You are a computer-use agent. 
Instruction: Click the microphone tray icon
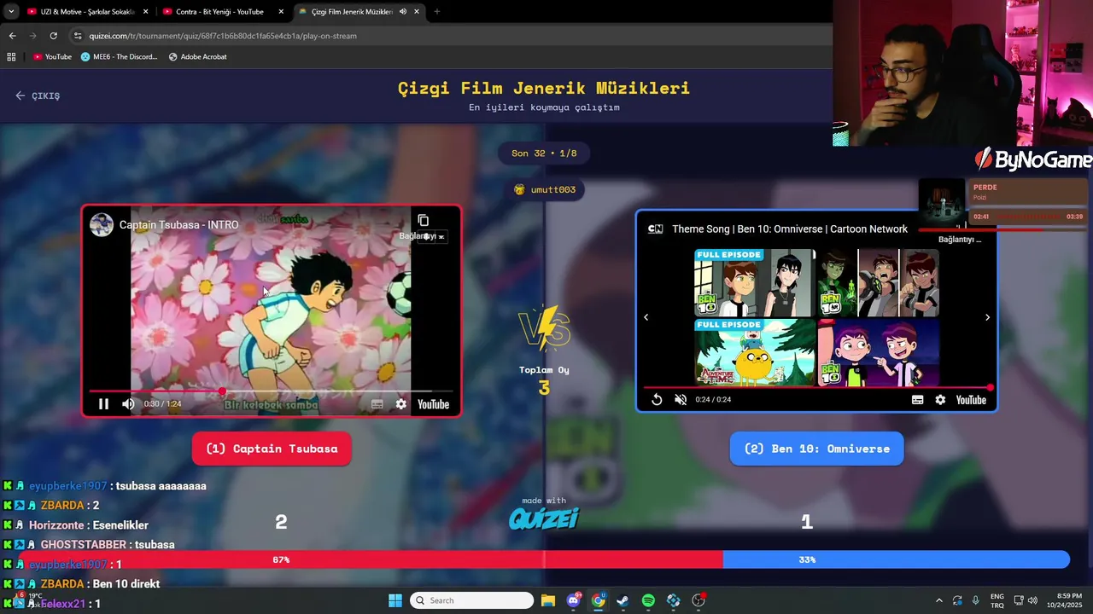click(x=975, y=600)
